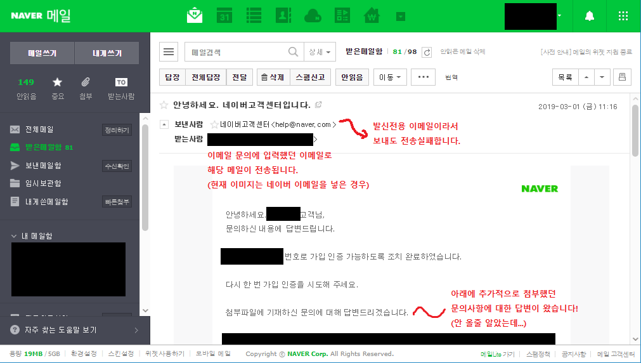Open the notifications bell

[590, 16]
